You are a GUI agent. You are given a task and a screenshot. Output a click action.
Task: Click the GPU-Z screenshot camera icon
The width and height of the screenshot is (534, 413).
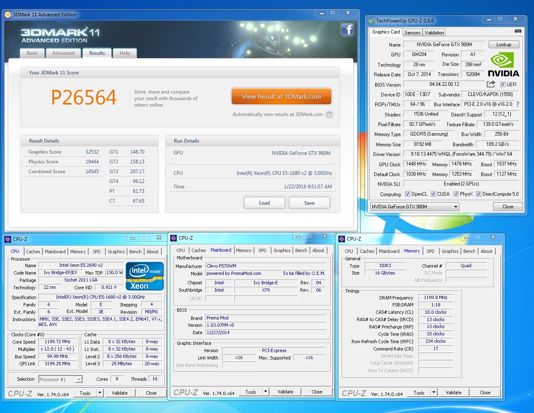(x=518, y=31)
